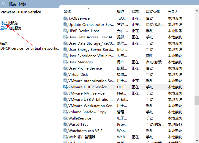Click the gear icon beside User Experience Virtualization
199x143 pixels.
pos(65,56)
